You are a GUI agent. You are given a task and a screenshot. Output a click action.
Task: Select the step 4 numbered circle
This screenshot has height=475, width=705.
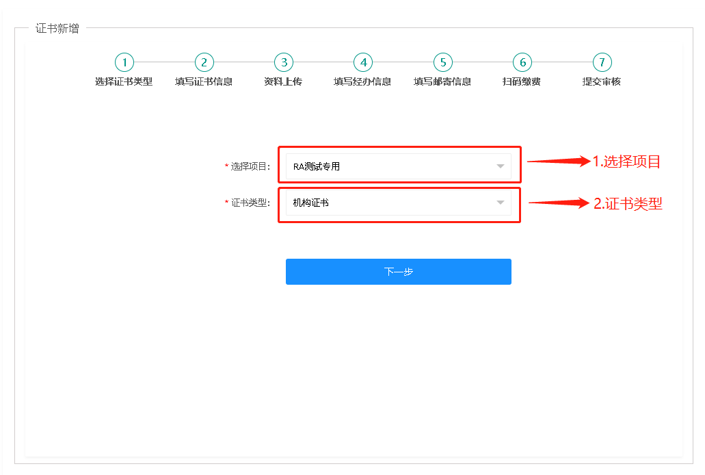(x=363, y=62)
